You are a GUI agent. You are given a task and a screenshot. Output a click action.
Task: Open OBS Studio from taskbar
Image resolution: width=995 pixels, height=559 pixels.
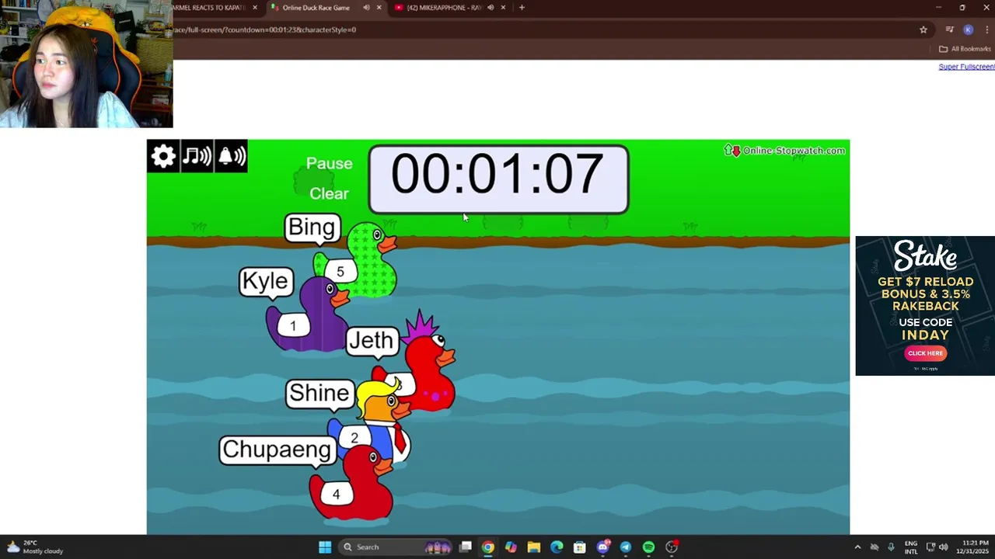tap(672, 547)
